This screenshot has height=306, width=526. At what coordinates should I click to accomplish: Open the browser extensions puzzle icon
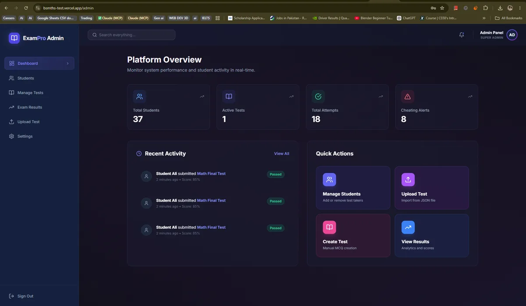point(486,8)
